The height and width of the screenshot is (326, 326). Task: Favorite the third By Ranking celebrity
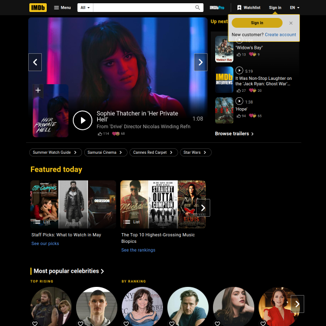(x=217, y=323)
